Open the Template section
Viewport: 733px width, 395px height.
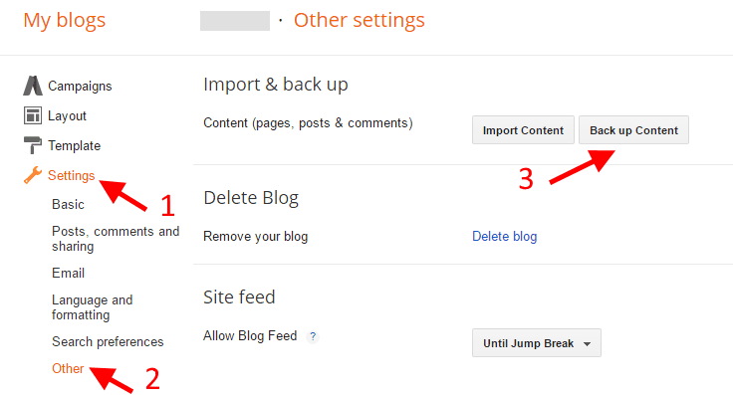pos(75,145)
